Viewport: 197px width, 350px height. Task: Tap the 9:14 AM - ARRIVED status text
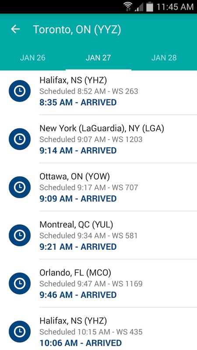(x=78, y=150)
